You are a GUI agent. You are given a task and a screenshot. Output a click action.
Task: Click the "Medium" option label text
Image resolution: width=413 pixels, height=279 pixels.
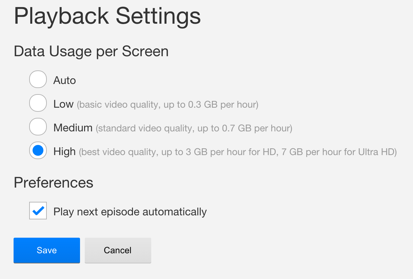(73, 128)
